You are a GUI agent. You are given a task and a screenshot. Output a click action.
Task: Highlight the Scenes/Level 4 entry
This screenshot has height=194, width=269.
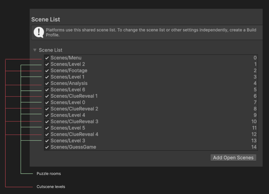point(68,115)
